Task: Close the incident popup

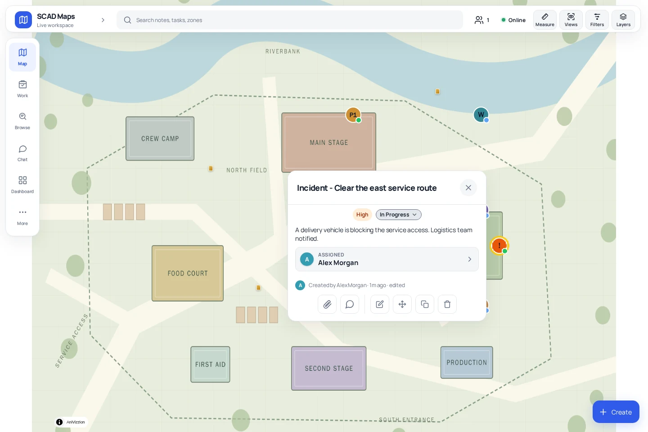Action: 468,188
